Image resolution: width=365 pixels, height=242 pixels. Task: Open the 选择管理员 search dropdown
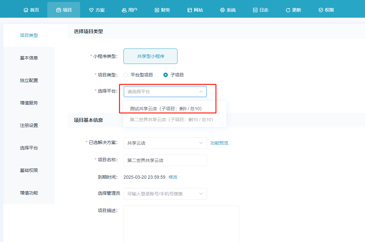pos(165,194)
